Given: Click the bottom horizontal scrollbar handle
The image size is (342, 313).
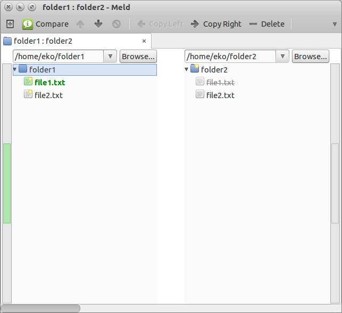Looking at the screenshot, I should pyautogui.click(x=40, y=308).
